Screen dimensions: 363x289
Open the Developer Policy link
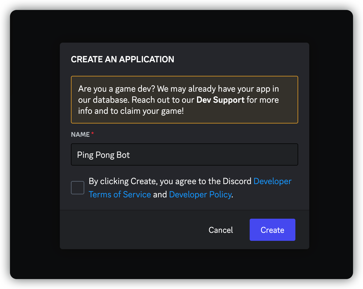coord(200,194)
